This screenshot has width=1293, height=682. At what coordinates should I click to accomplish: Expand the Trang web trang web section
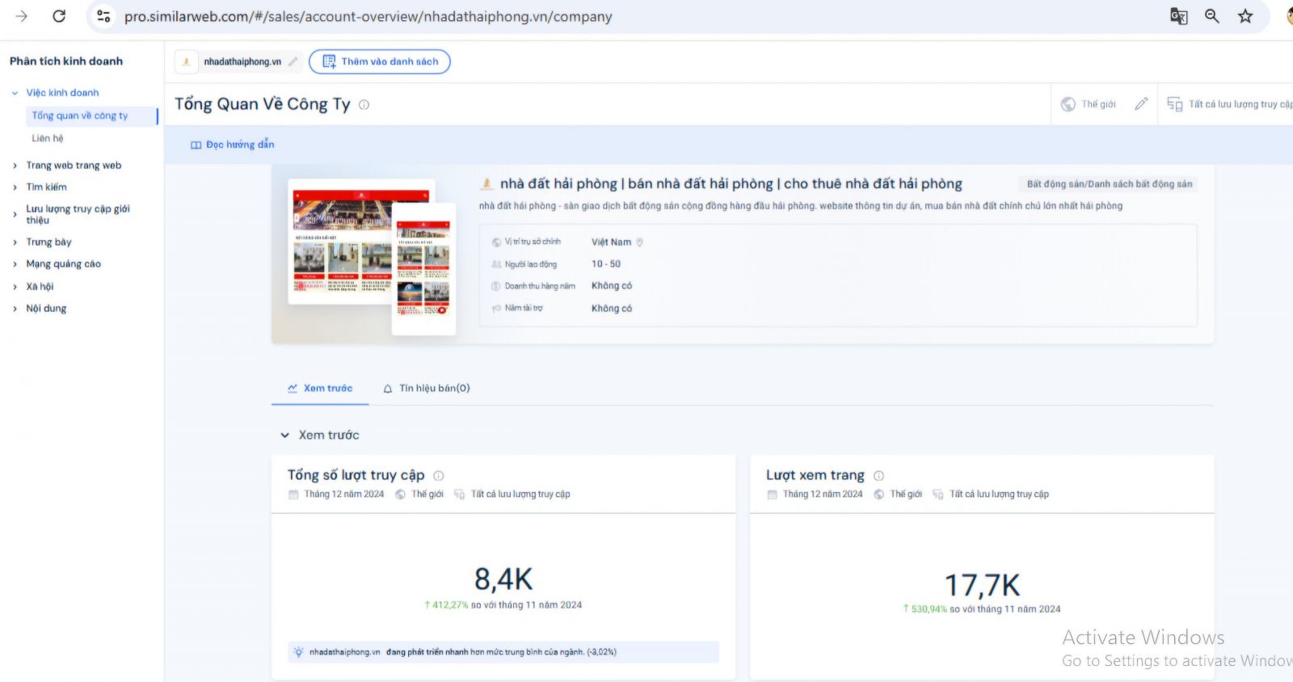tap(15, 166)
